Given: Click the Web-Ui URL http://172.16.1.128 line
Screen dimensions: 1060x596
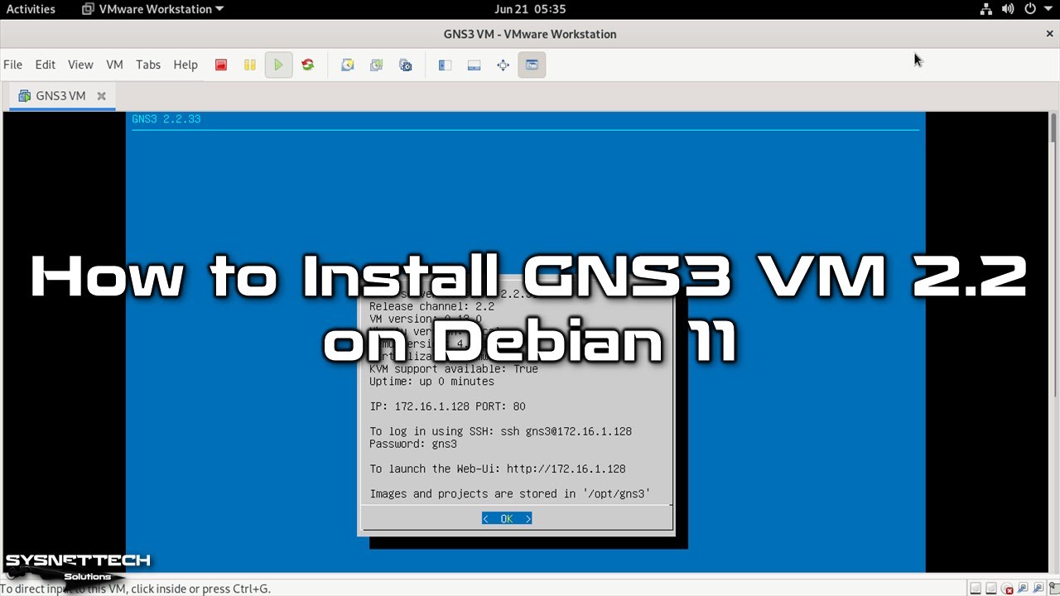Looking at the screenshot, I should [498, 469].
